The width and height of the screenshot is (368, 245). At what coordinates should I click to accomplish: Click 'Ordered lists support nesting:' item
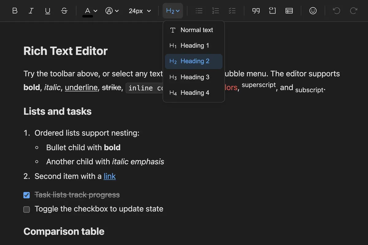[87, 133]
